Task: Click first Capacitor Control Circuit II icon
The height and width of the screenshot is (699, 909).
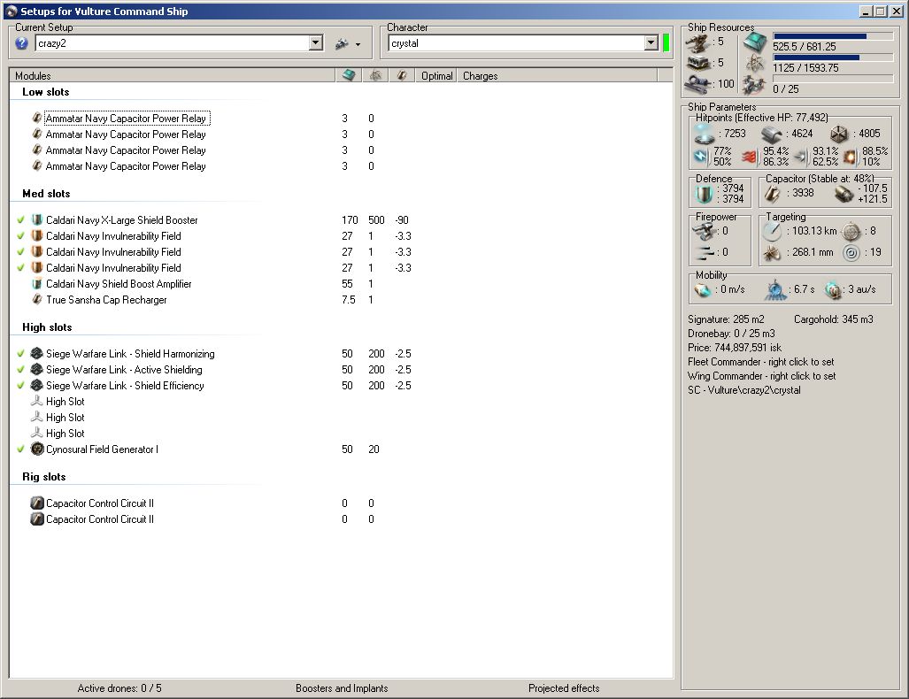Action: click(x=37, y=503)
